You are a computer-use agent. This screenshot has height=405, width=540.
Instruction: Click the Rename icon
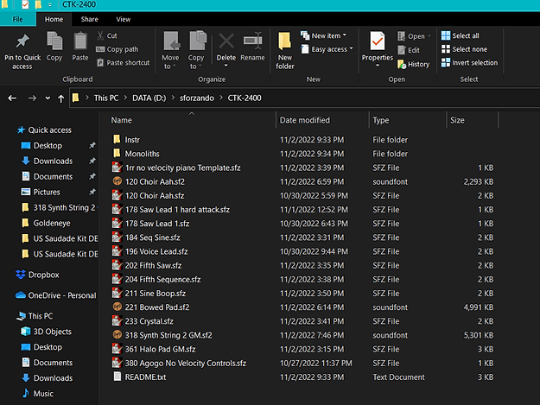pos(253,41)
